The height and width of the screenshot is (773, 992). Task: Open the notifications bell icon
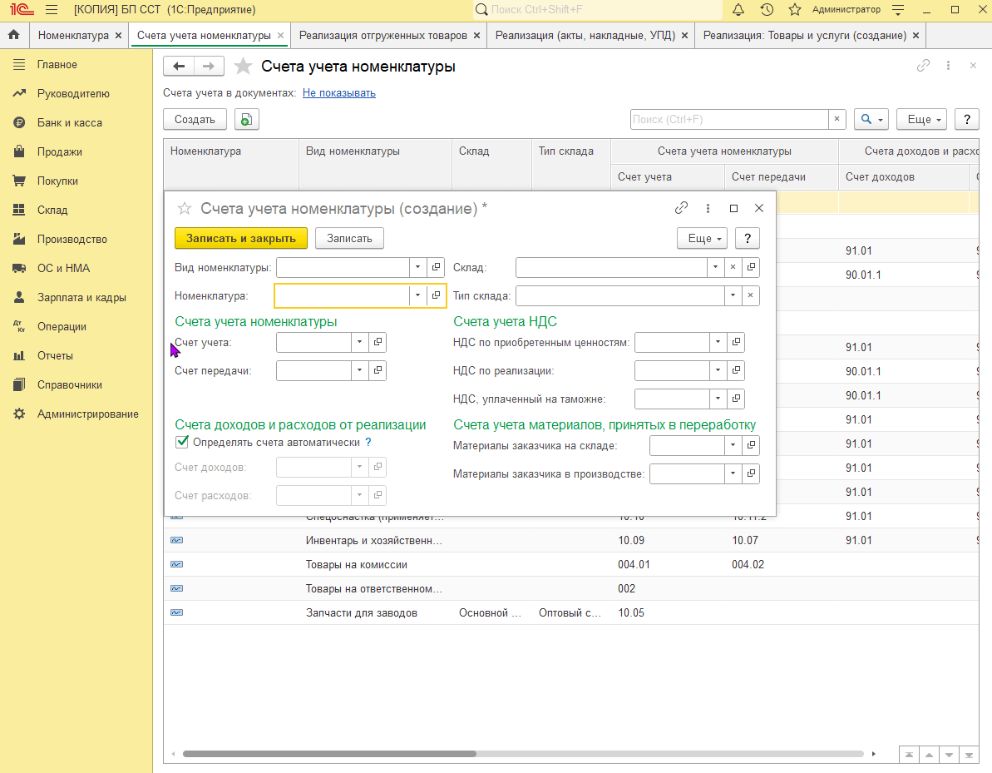coord(738,9)
